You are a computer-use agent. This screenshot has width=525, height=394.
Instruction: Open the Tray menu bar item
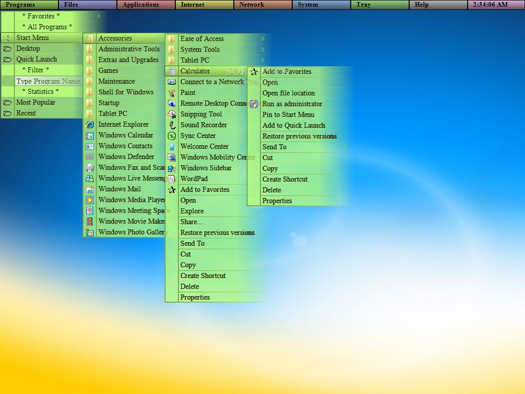pos(379,5)
